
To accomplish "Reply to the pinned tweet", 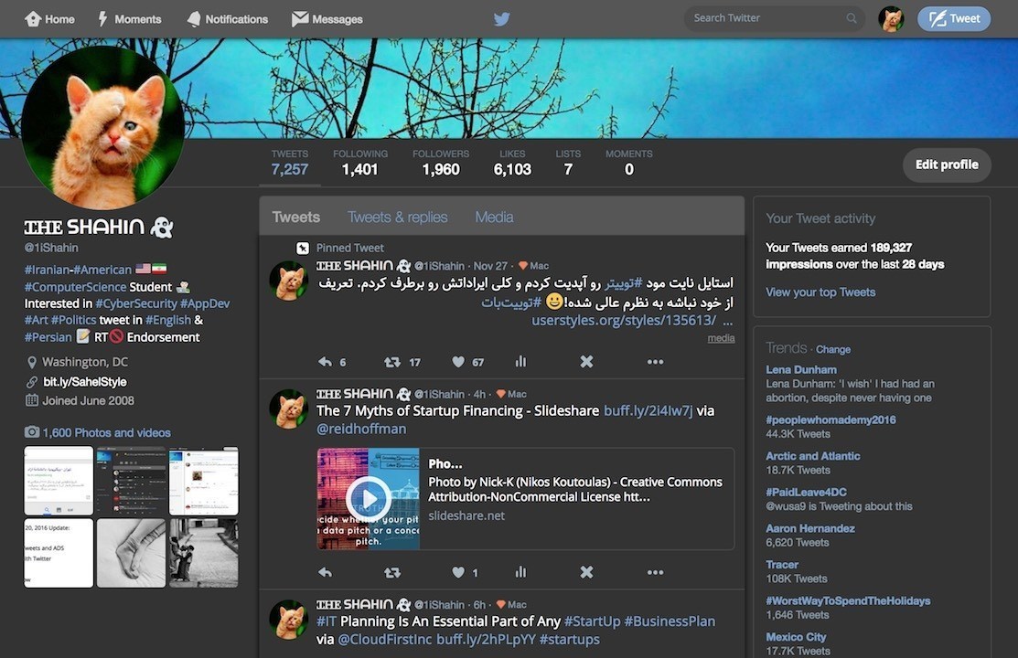I will [327, 362].
